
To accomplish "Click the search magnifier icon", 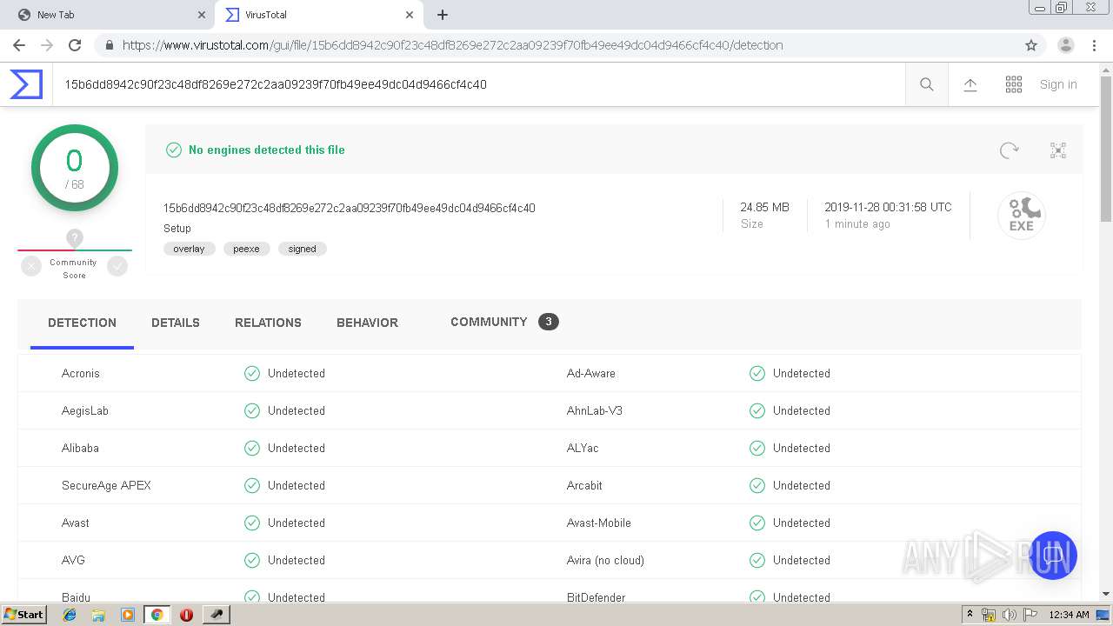I will (927, 84).
